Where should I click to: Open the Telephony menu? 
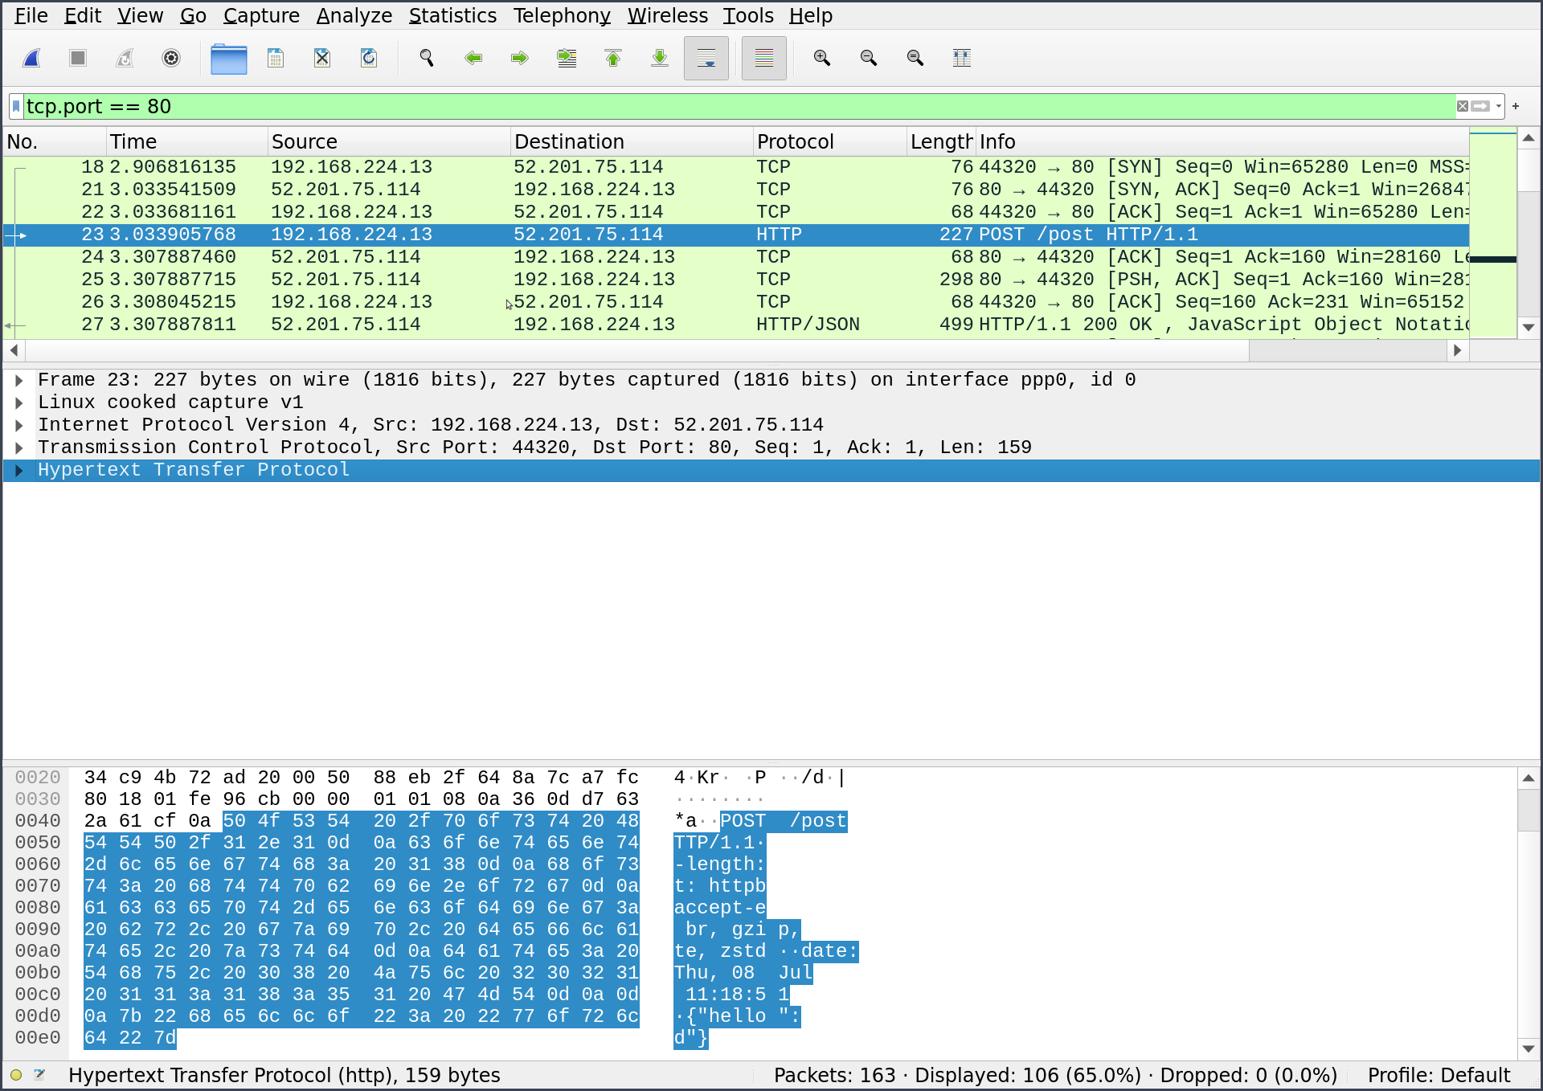562,15
